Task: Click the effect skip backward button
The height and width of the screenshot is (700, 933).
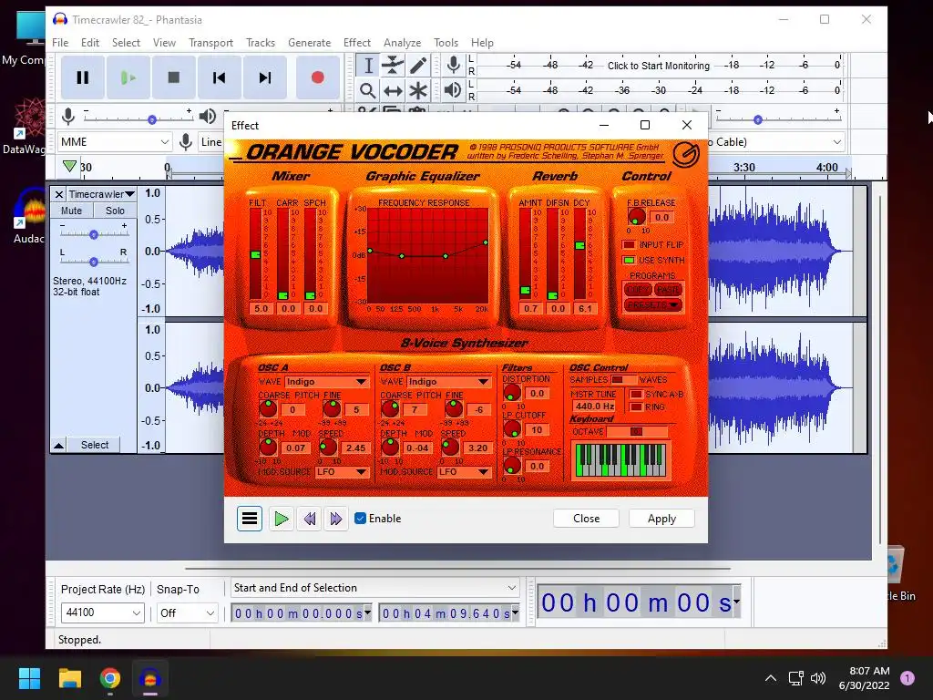Action: tap(310, 519)
